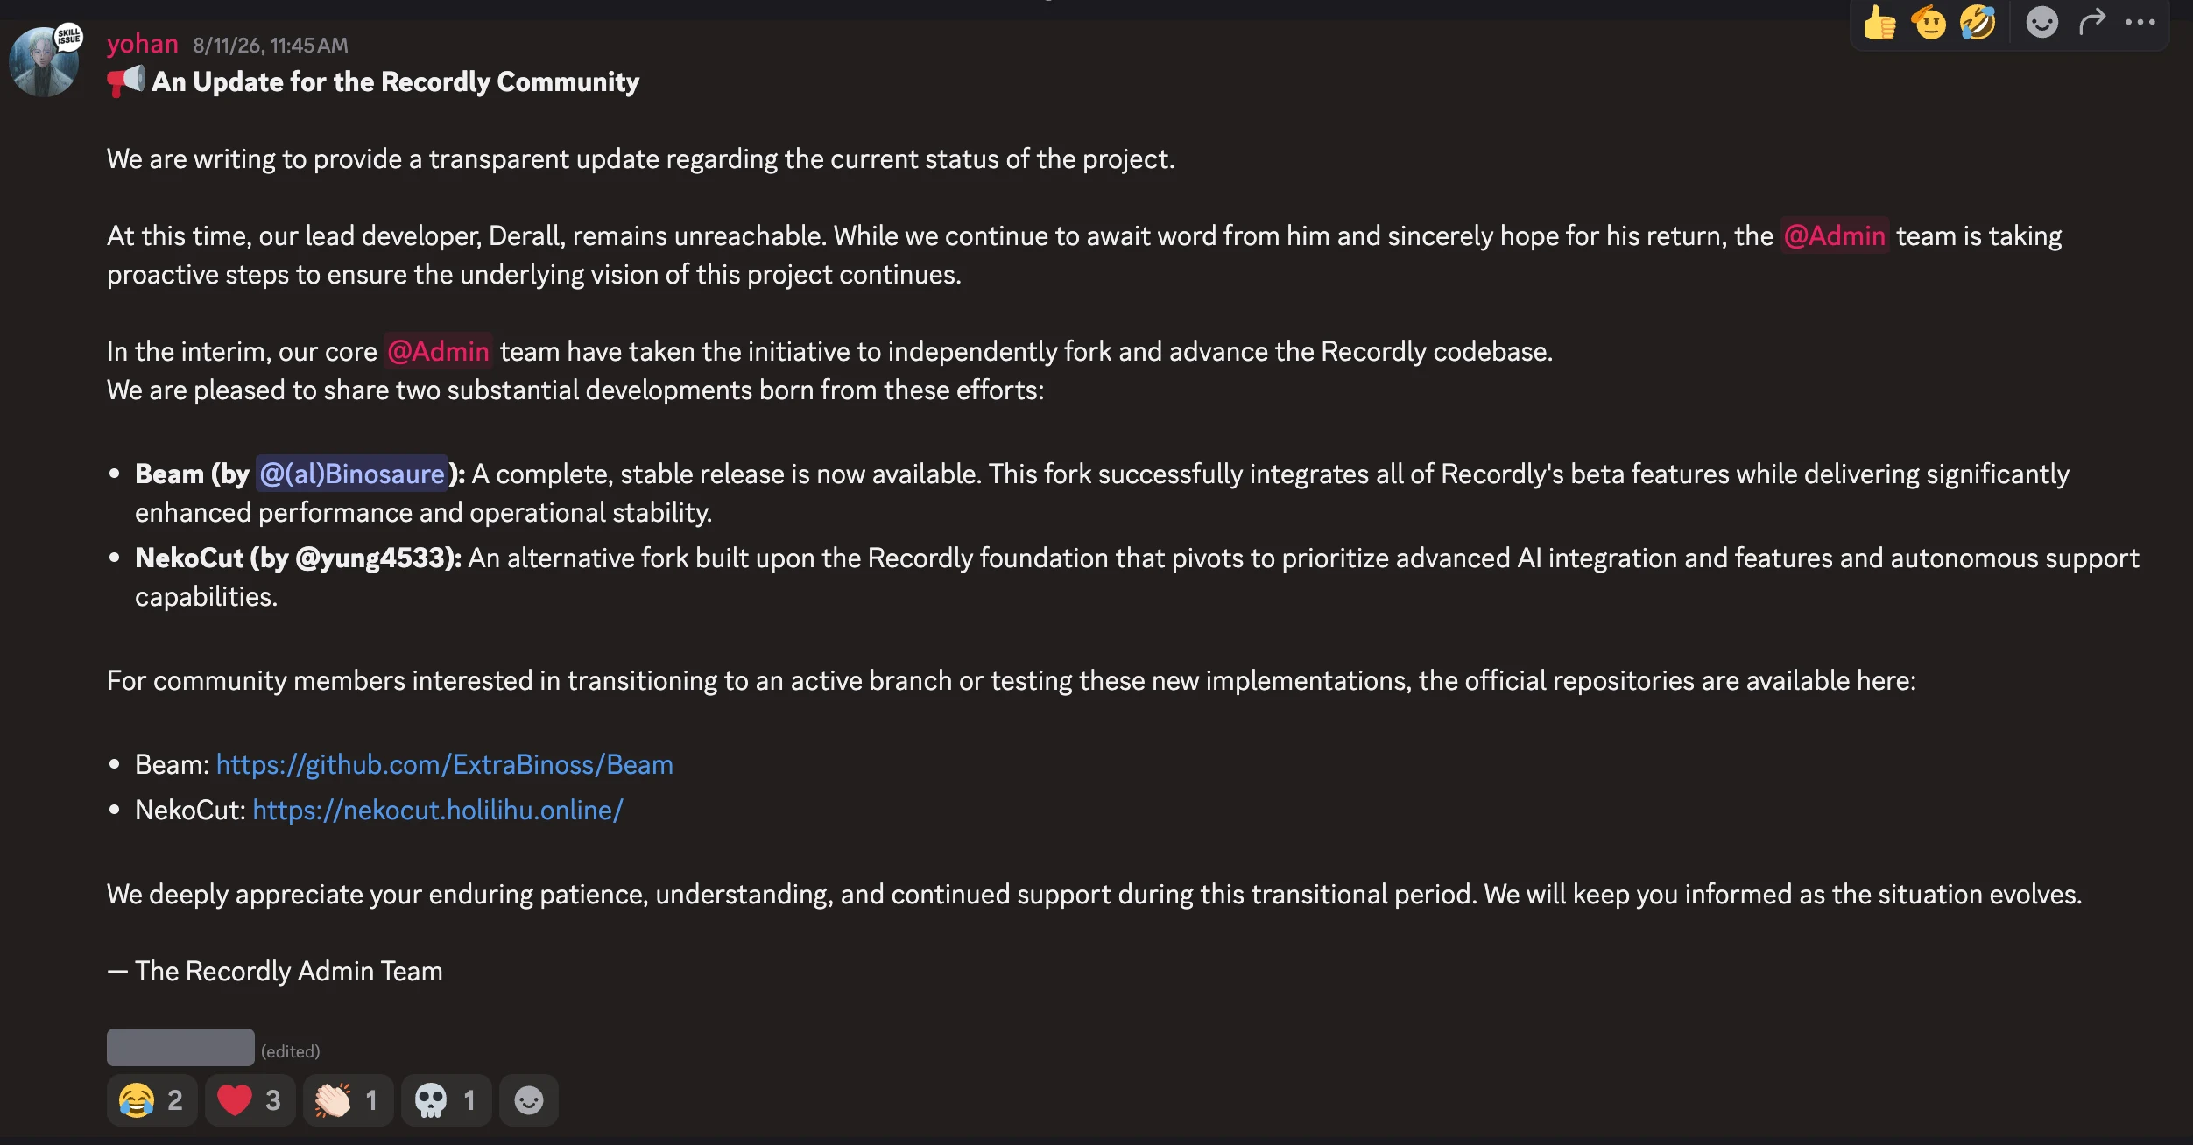React with the saluting face emoji

(1929, 23)
